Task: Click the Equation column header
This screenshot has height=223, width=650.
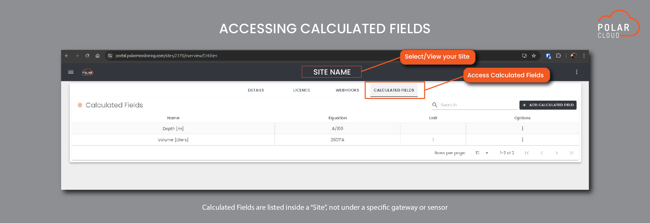Action: pyautogui.click(x=338, y=118)
